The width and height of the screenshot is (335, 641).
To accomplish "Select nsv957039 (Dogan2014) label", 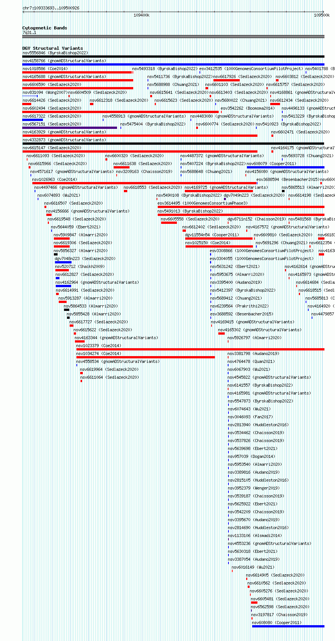I will coord(251,457).
